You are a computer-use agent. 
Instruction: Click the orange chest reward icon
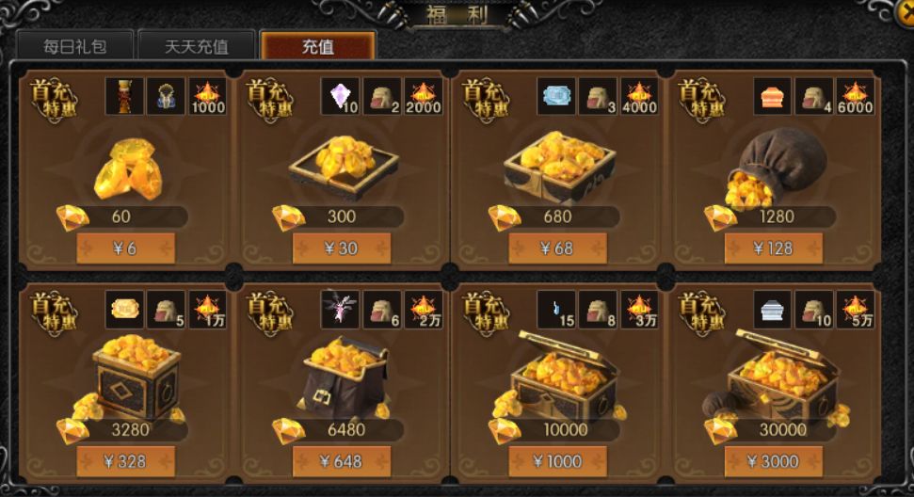773,96
